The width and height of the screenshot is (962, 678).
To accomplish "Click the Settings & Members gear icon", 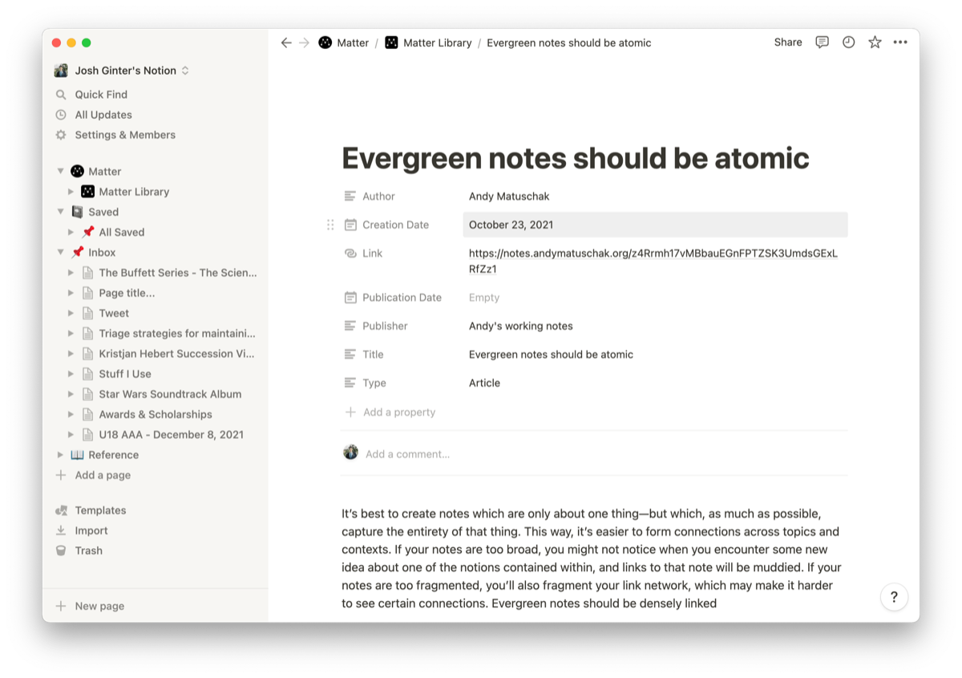I will (61, 135).
